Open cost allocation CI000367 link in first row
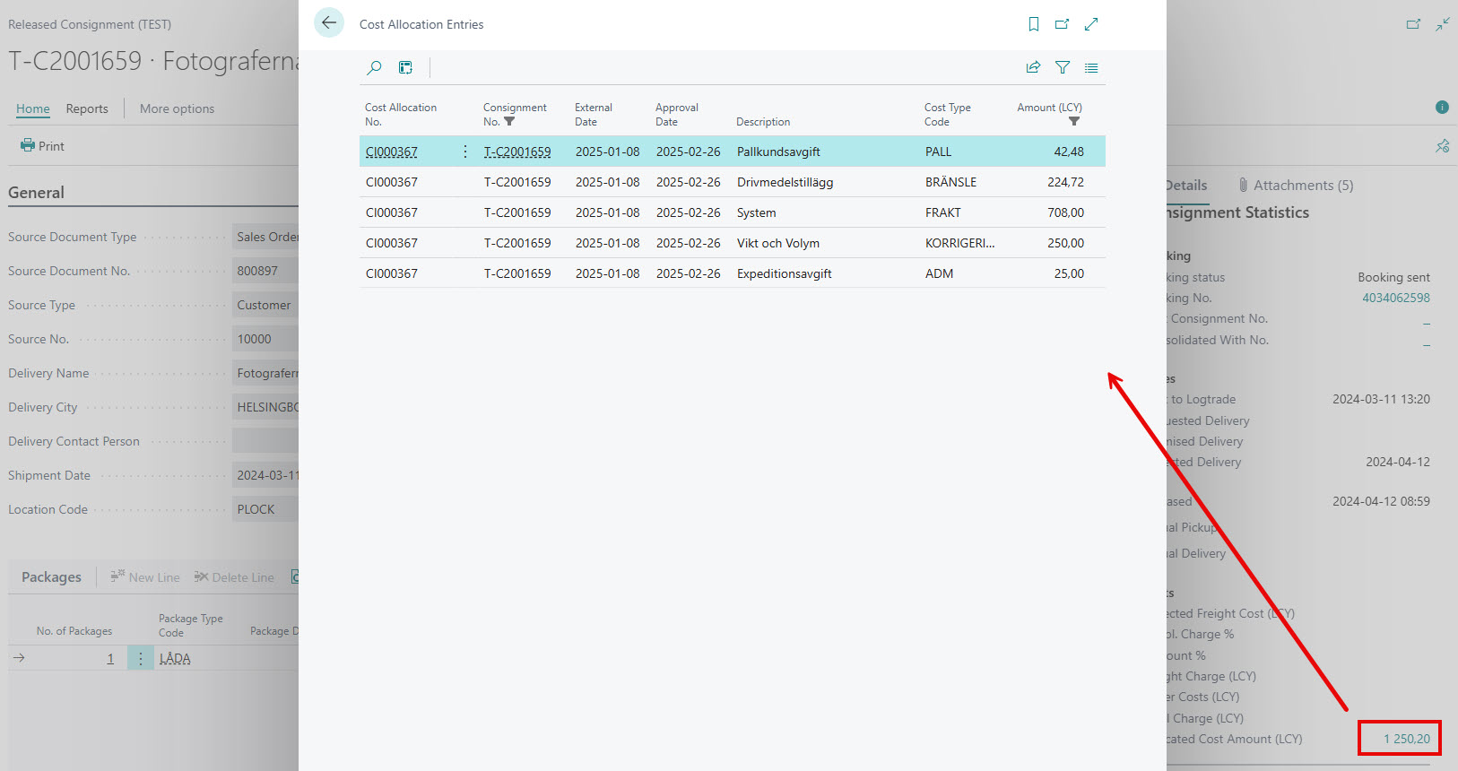The image size is (1458, 771). point(392,152)
